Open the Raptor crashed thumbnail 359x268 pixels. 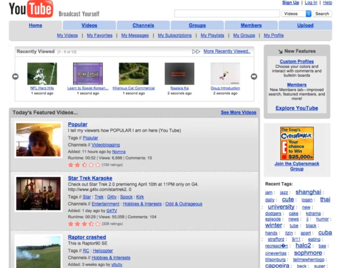click(x=39, y=252)
